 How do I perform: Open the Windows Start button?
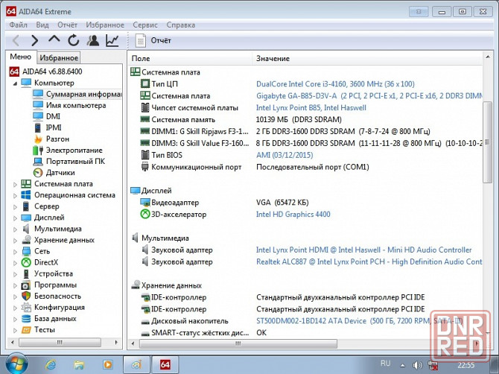tap(16, 364)
